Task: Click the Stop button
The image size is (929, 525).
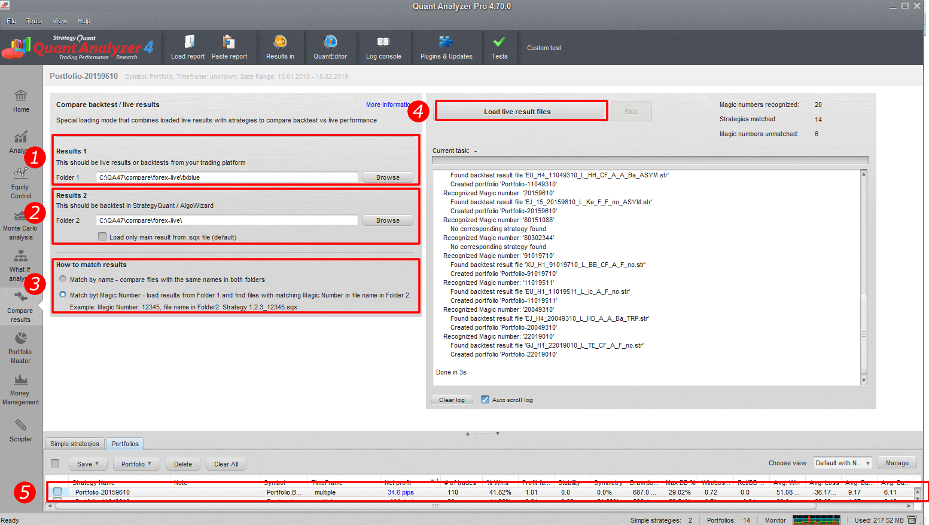Action: click(x=631, y=112)
